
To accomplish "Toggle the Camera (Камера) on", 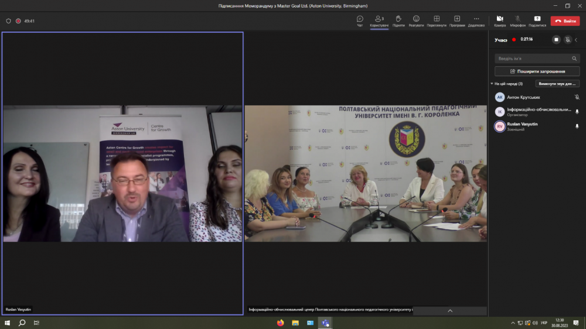I will point(499,20).
